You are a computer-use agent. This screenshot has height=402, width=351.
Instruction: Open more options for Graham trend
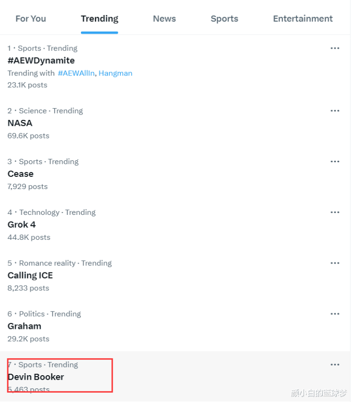(335, 314)
